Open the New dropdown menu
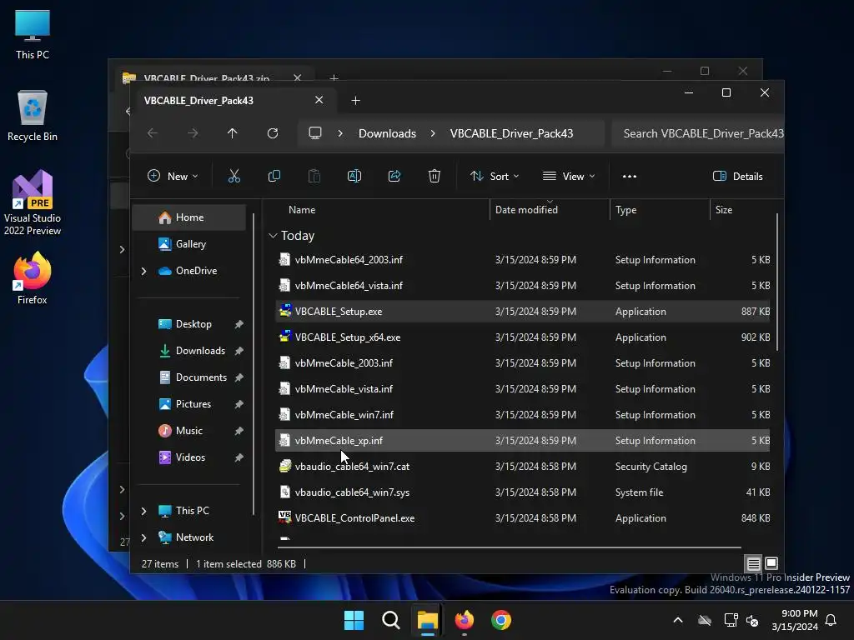854x640 pixels. [x=173, y=177]
